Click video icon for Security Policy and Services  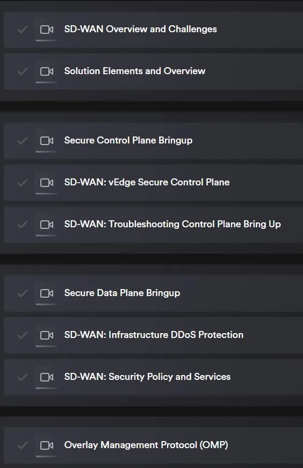pos(47,377)
